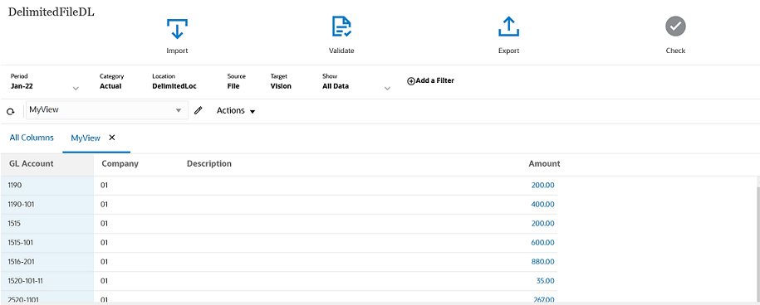The image size is (760, 305).
Task: Click the Amount column header
Action: click(x=544, y=163)
